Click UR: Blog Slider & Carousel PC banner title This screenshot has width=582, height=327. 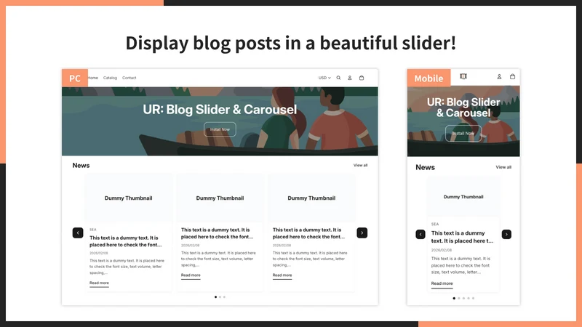tap(220, 110)
